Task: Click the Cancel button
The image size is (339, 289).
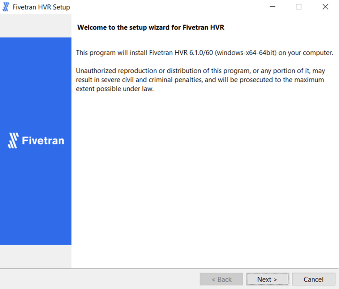Action: tap(313, 279)
